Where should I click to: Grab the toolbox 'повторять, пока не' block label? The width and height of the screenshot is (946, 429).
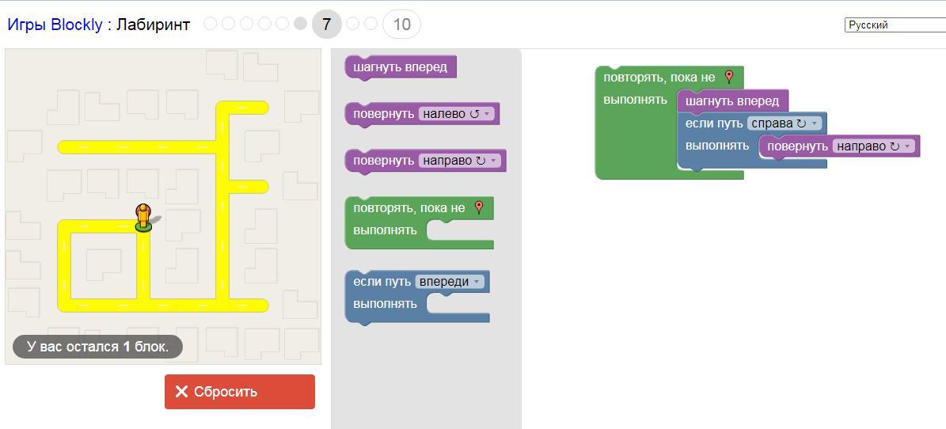pyautogui.click(x=408, y=208)
